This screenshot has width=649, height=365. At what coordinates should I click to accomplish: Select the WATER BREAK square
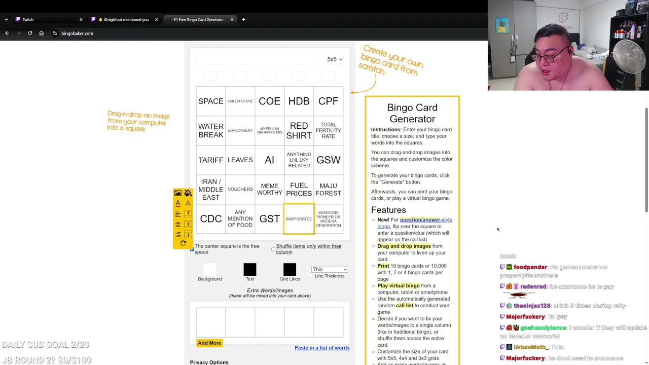[x=211, y=131]
